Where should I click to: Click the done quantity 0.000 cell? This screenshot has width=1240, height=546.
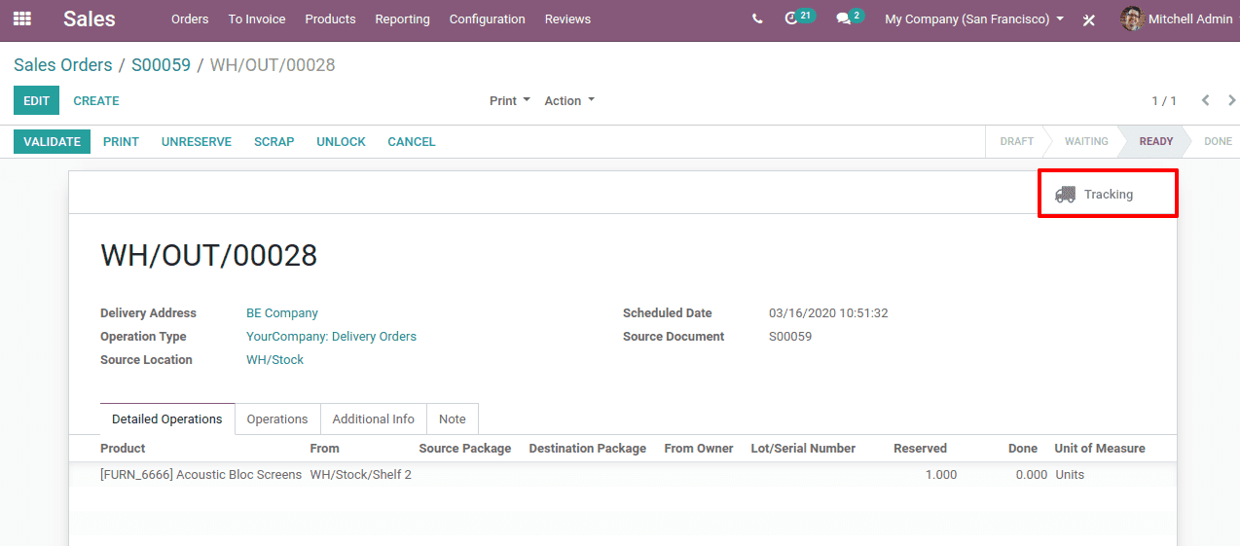click(x=1031, y=475)
